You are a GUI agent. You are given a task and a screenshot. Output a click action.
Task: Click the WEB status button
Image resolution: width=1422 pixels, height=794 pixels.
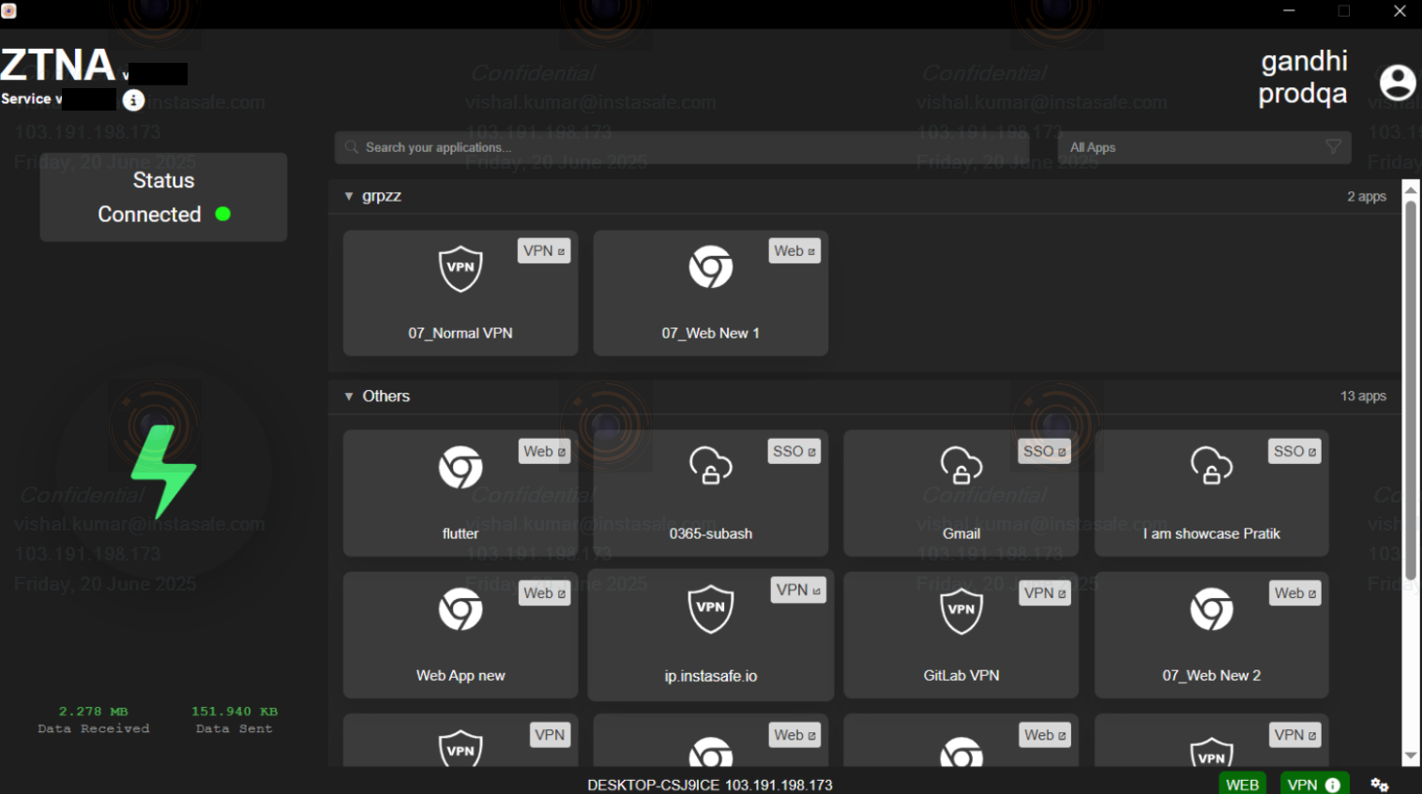pyautogui.click(x=1242, y=785)
